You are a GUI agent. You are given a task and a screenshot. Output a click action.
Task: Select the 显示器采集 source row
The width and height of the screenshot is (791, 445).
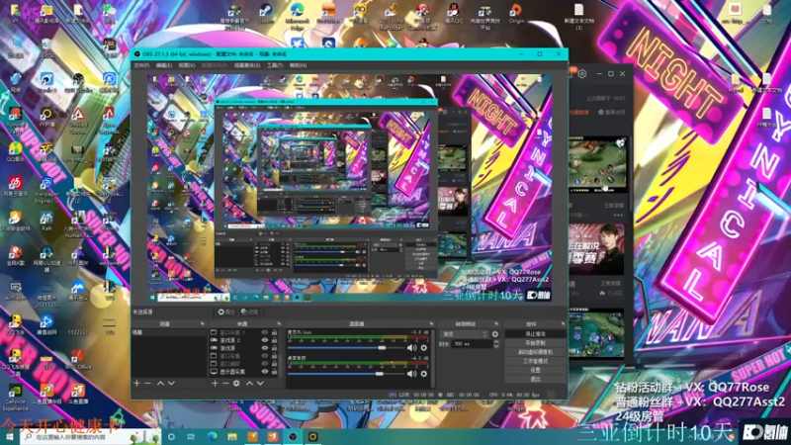coord(244,372)
